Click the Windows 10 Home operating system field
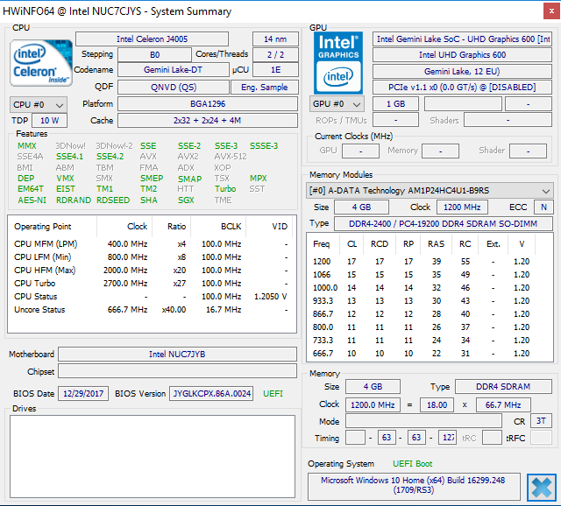Screen dimensions: 561x506 point(414,485)
